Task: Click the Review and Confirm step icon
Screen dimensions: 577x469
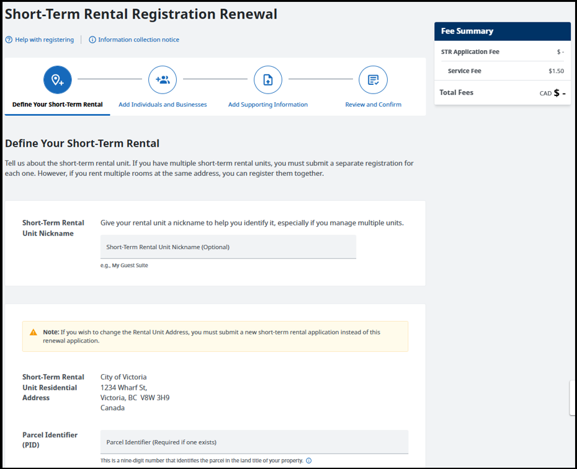Action: pos(373,80)
